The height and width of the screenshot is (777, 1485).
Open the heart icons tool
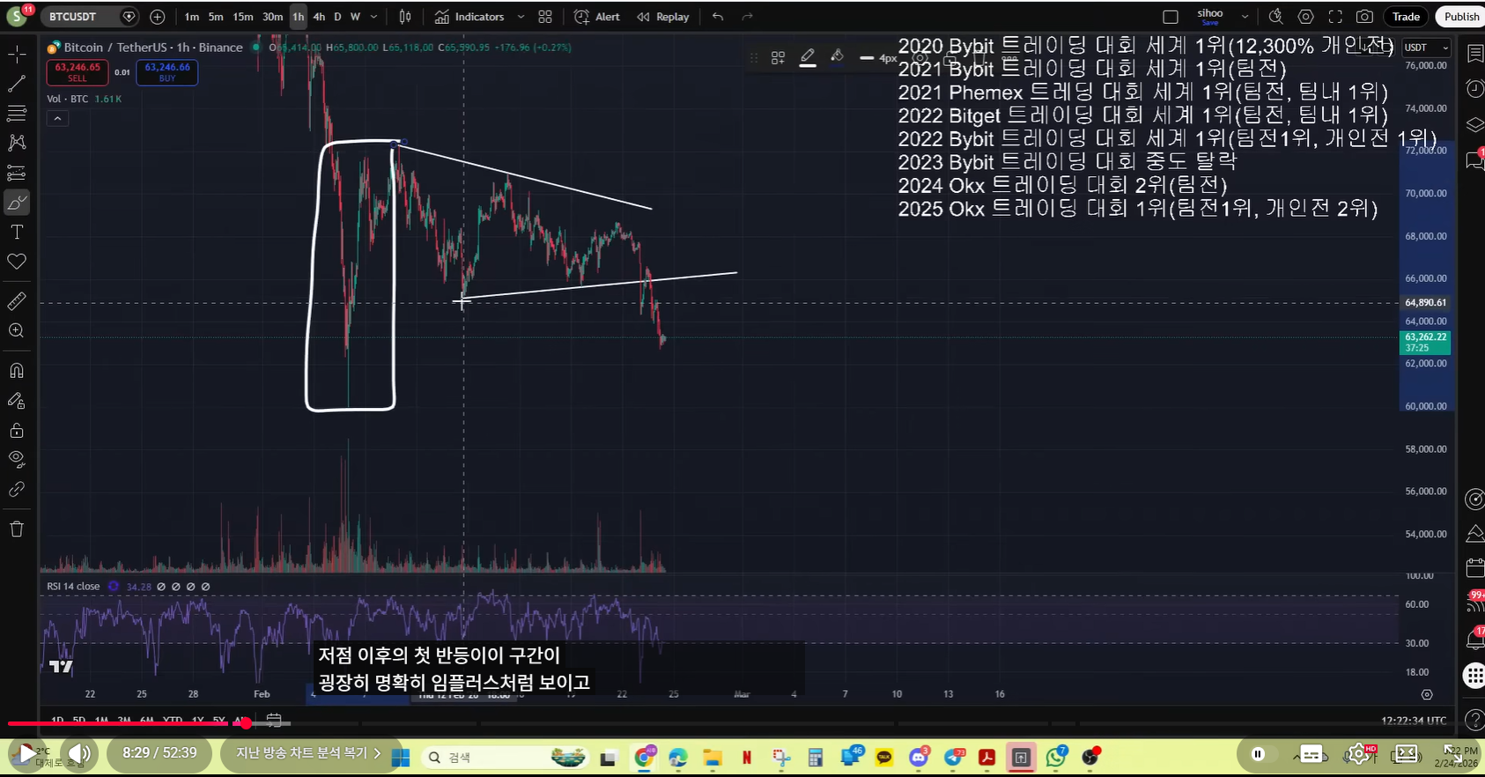point(17,262)
